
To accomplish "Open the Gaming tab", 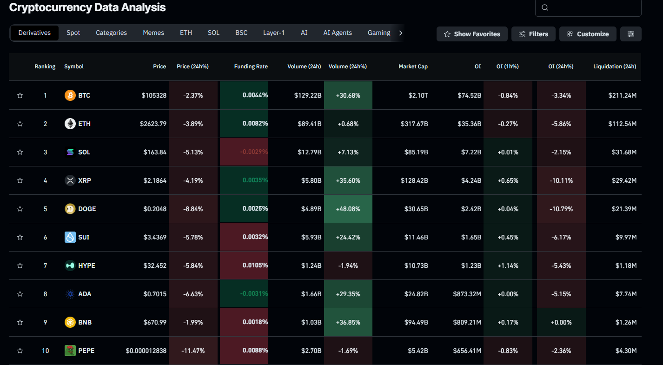I will [x=379, y=33].
